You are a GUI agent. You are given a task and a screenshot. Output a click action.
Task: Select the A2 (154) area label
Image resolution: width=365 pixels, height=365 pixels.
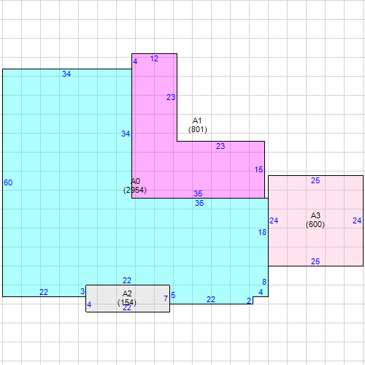[127, 298]
